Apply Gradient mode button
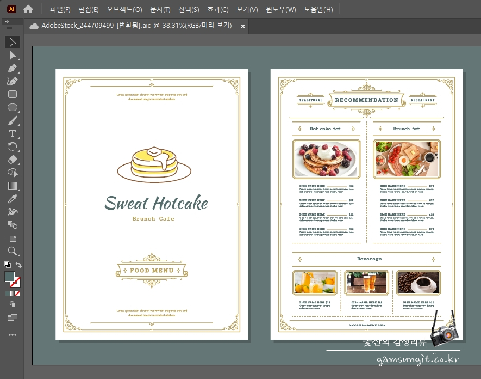The width and height of the screenshot is (481, 379). click(x=13, y=294)
